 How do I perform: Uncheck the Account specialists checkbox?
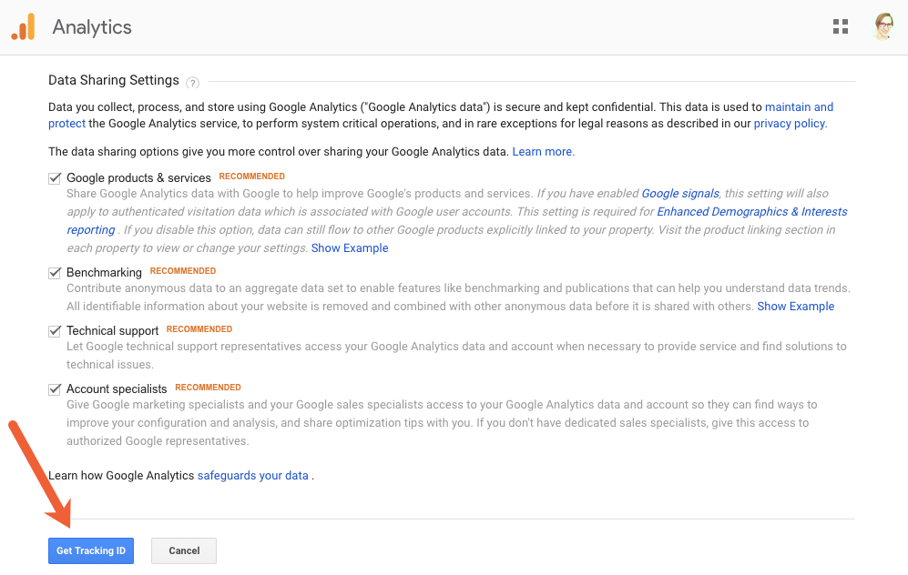[55, 389]
